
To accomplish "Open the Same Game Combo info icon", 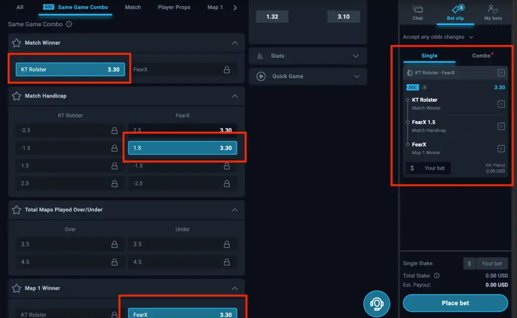I will [x=69, y=24].
